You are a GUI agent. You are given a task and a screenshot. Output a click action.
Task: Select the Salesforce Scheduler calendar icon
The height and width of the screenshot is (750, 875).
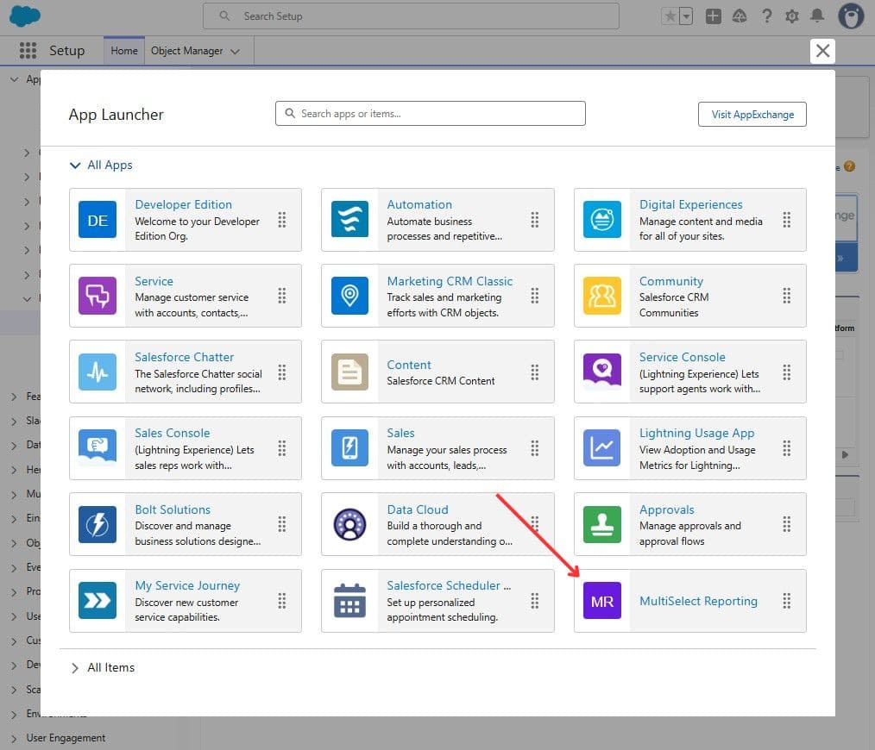tap(349, 601)
